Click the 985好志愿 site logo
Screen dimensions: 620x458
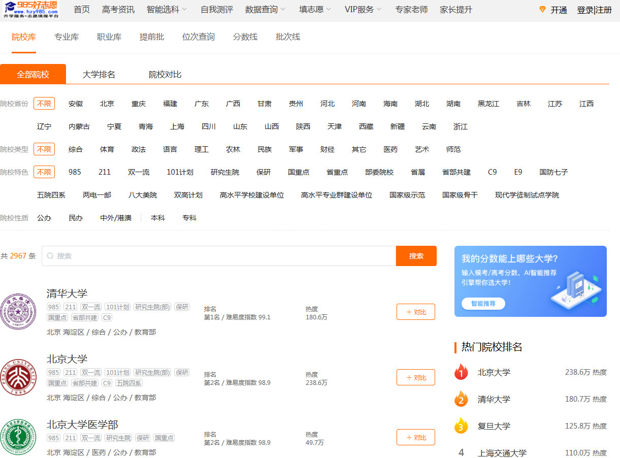coord(30,10)
